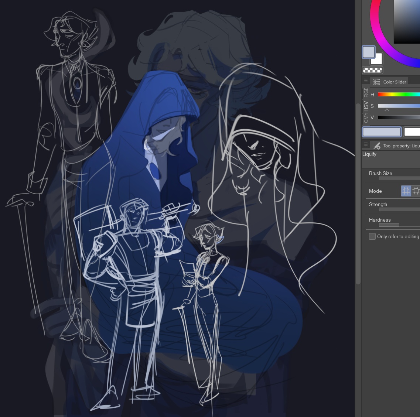The width and height of the screenshot is (420, 417).
Task: Open the Color Slider panel menu
Action: 366,81
